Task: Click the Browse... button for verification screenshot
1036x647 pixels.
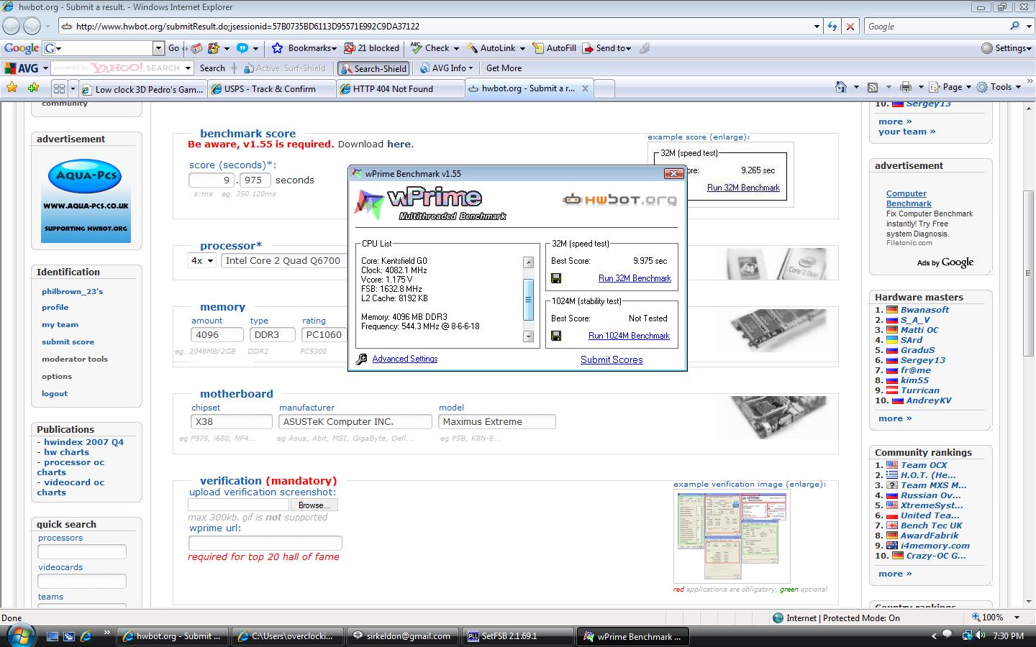Action: pyautogui.click(x=314, y=505)
